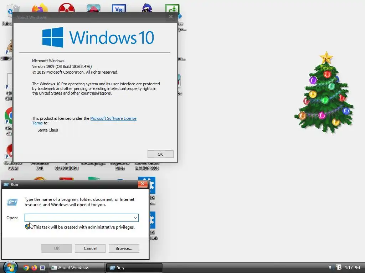Click the system tray TB icon
This screenshot has width=365, height=273.
[x=339, y=267]
